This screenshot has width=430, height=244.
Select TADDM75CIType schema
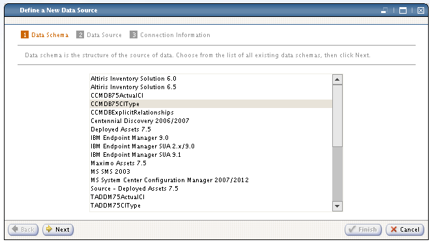tap(210, 206)
